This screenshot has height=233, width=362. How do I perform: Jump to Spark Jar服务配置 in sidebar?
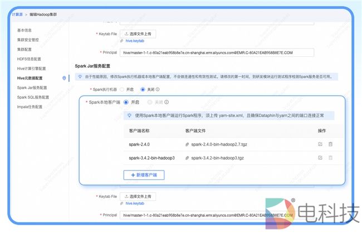coord(32,88)
